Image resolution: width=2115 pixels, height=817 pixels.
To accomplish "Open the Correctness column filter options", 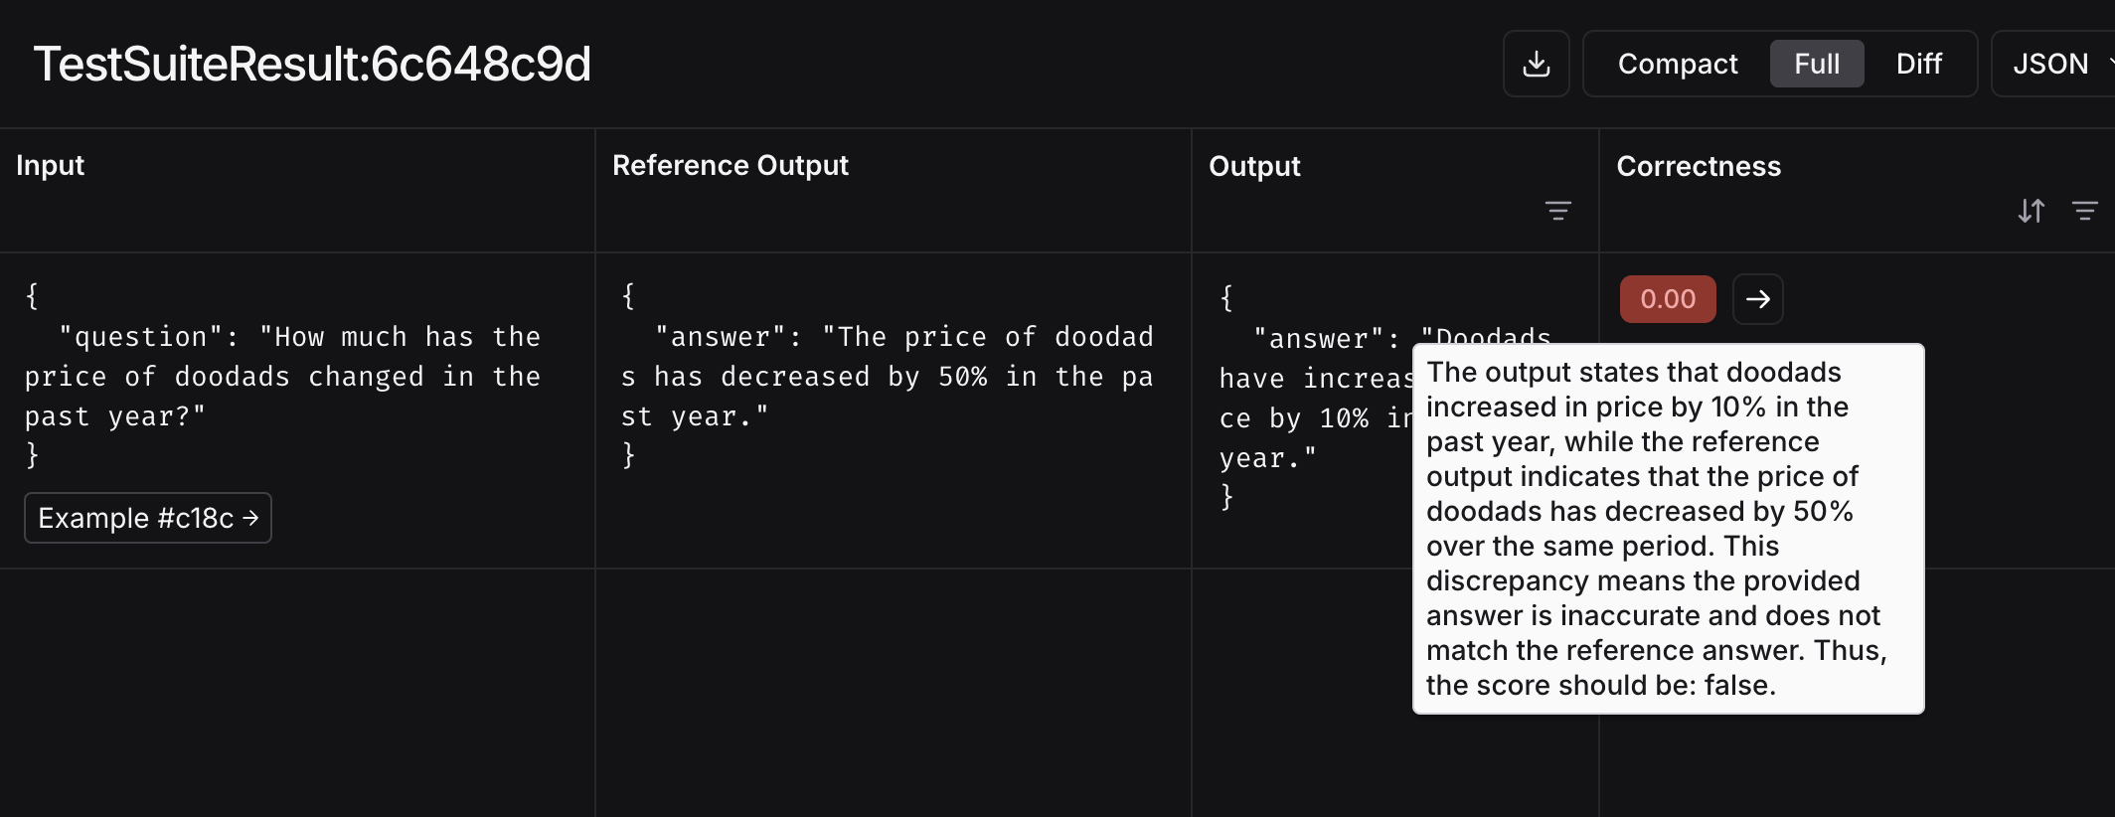I will pos(2085,211).
